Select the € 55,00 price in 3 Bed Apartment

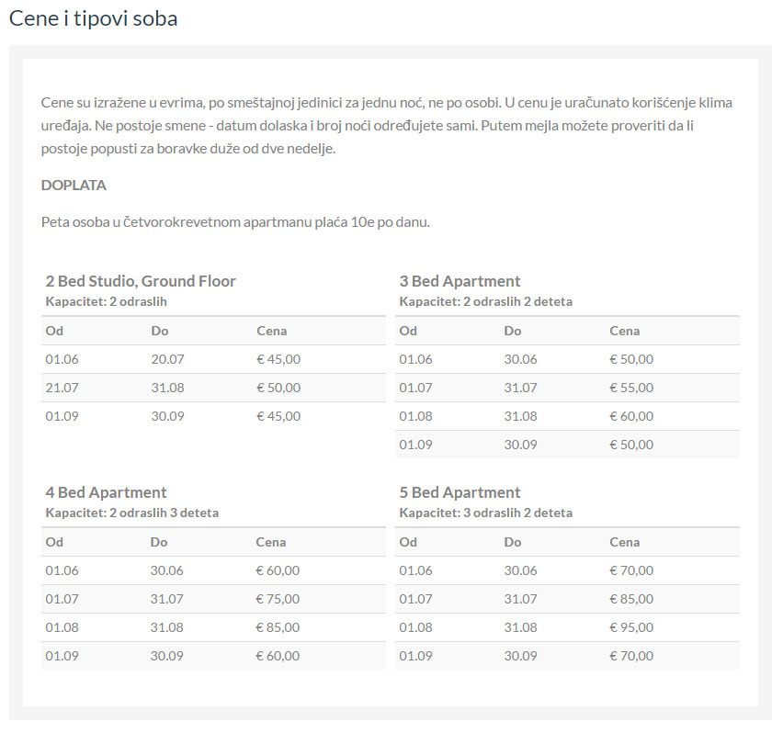coord(631,388)
